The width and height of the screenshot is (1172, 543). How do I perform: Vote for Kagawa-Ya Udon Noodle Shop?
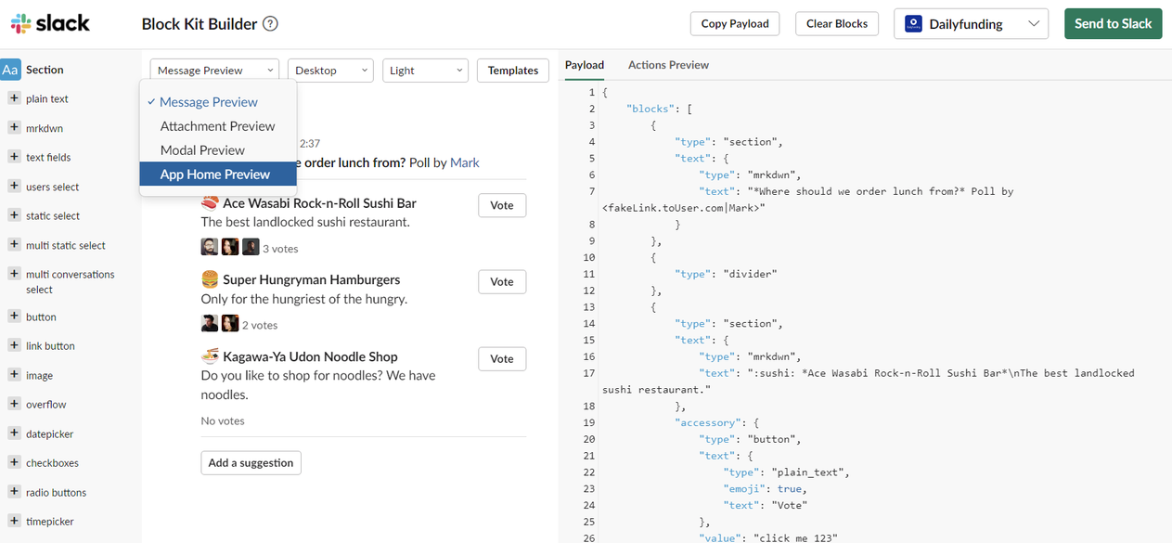(502, 359)
